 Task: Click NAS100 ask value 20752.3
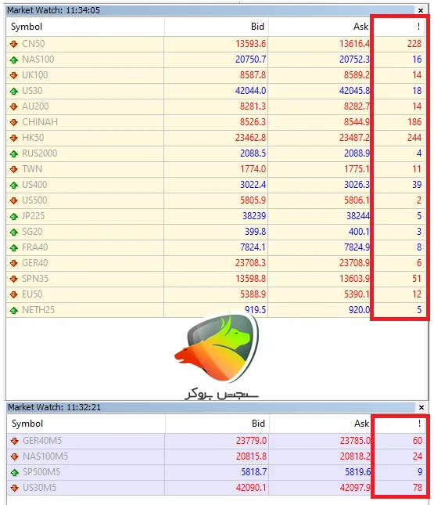[x=354, y=60]
